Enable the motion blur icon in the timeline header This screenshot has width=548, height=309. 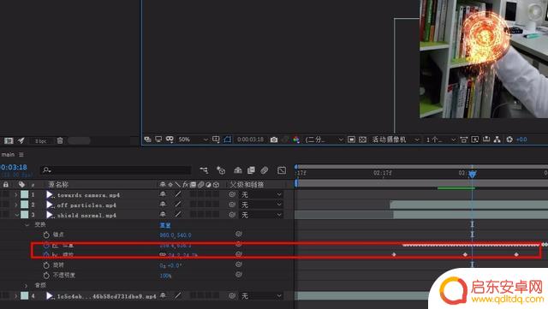[265, 170]
